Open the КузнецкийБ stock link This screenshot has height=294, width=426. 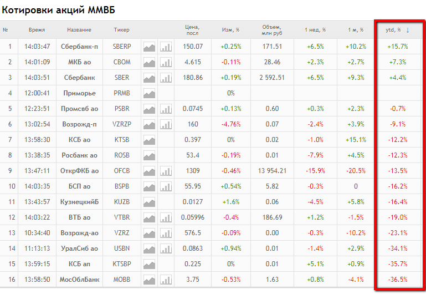pyautogui.click(x=79, y=202)
